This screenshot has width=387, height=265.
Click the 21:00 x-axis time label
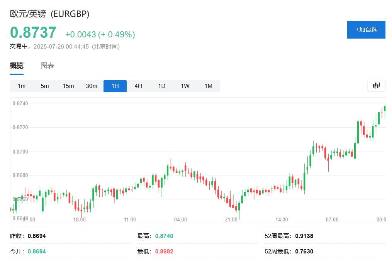click(x=231, y=219)
